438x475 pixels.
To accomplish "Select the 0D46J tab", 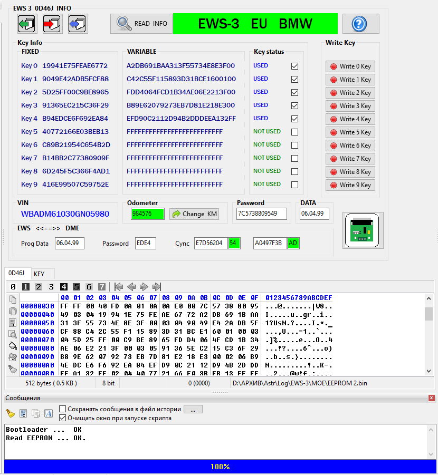I will click(x=16, y=273).
